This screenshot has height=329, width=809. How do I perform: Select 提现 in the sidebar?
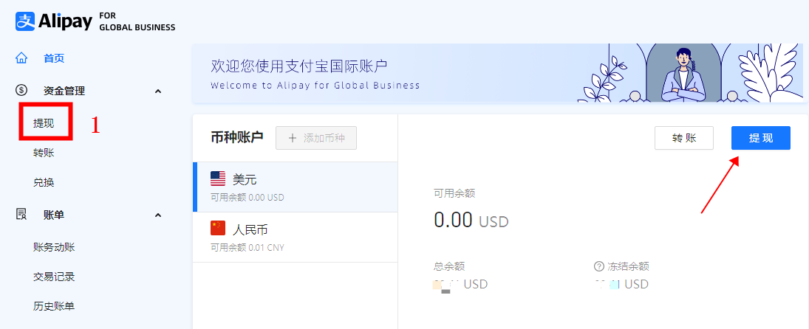pyautogui.click(x=44, y=123)
